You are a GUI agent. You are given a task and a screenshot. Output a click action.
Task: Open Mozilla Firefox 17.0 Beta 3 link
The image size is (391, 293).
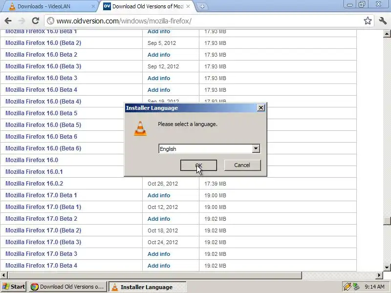tap(41, 253)
